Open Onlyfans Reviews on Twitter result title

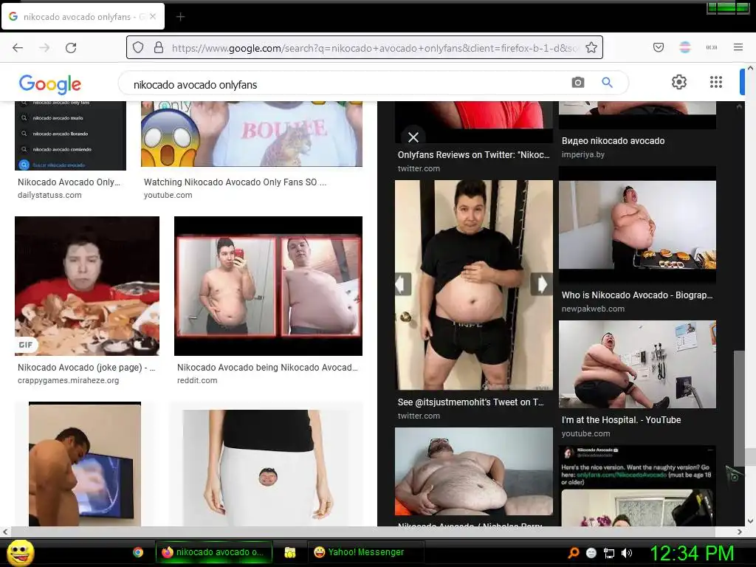pos(473,155)
